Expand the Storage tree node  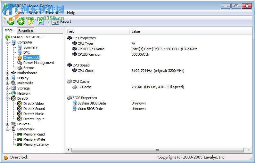7,88
